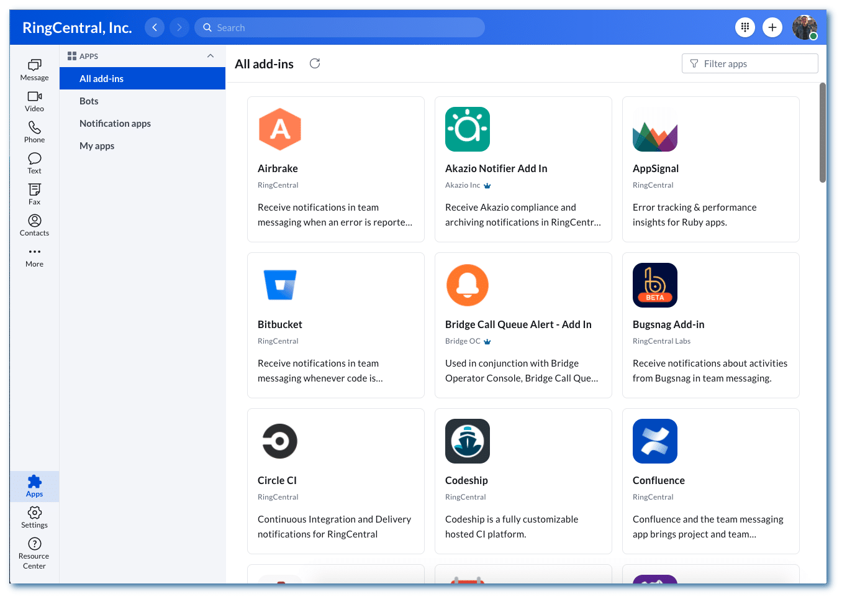Open the Message section in sidebar
Image resolution: width=842 pixels, height=599 pixels.
(34, 70)
